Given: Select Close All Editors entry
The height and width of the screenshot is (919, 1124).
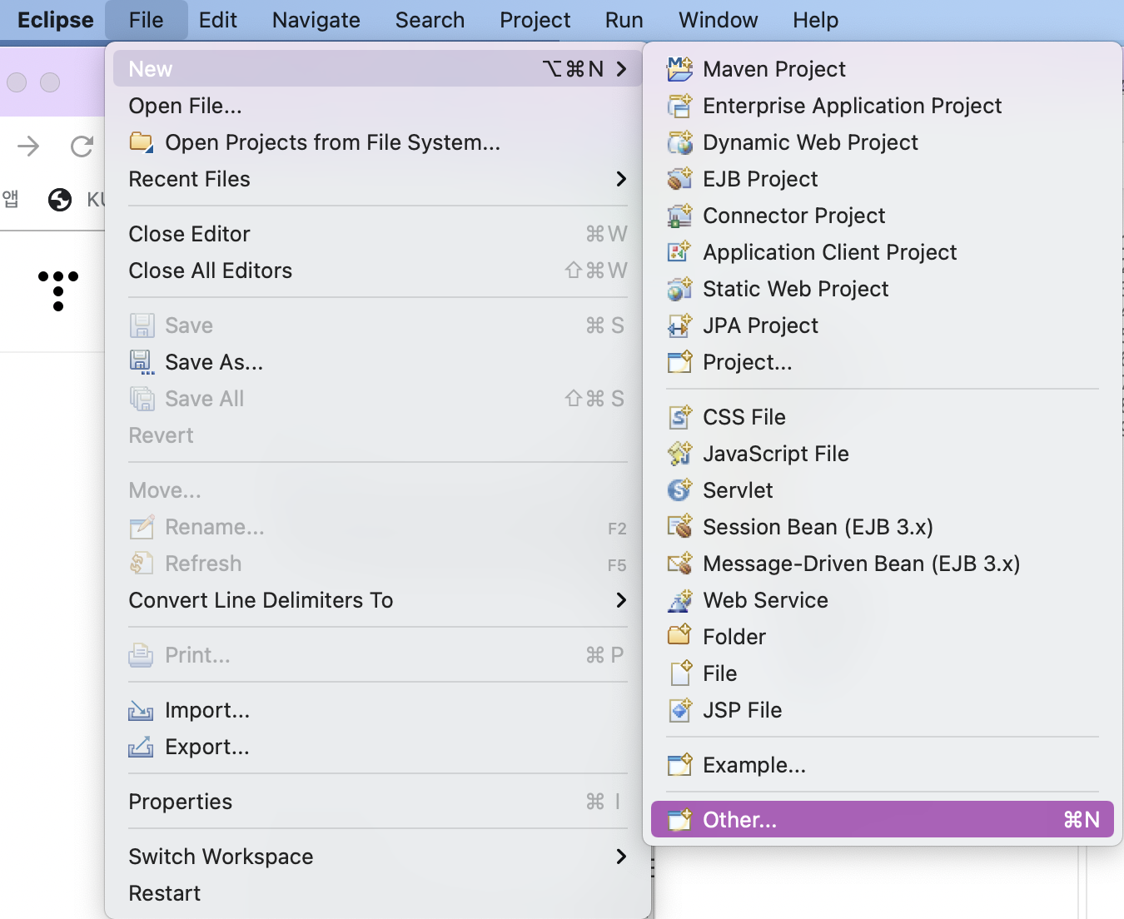Looking at the screenshot, I should [x=377, y=271].
